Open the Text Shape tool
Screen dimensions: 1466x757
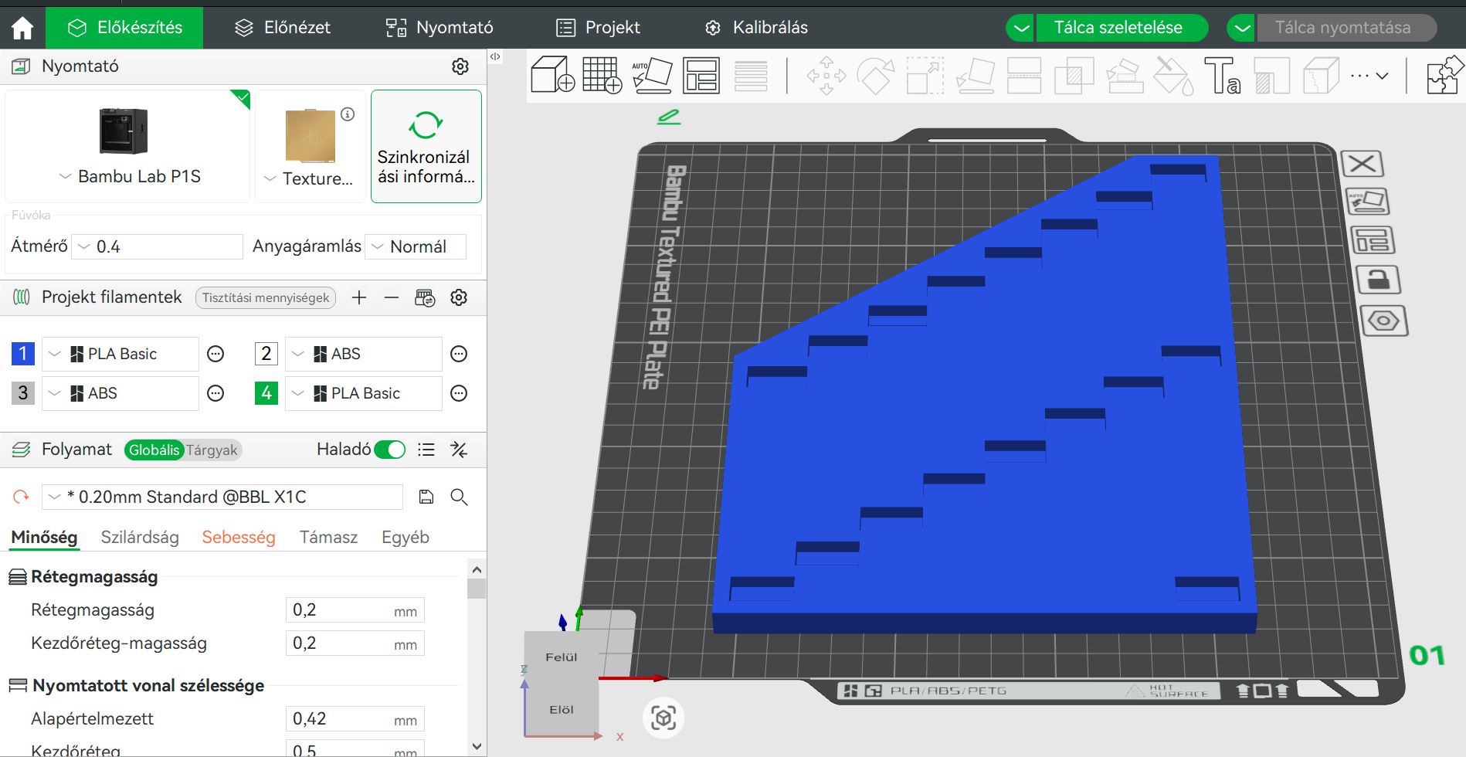[1222, 75]
